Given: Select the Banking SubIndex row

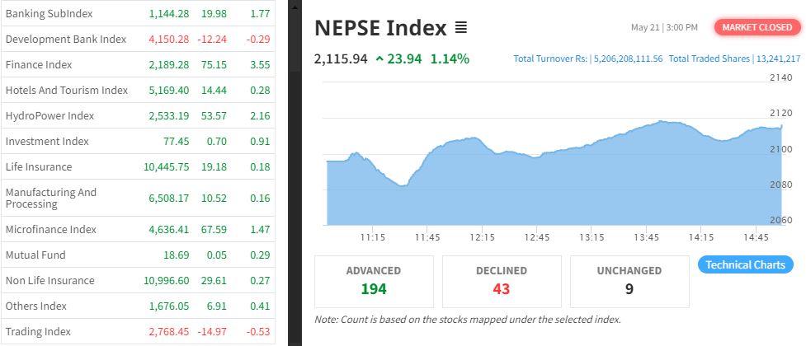Looking at the screenshot, I should [49, 14].
